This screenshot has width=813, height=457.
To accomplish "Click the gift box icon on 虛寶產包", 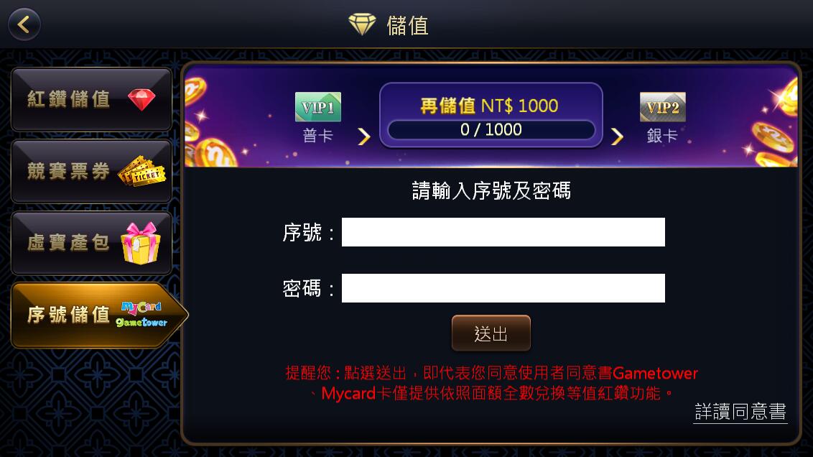I will [141, 243].
